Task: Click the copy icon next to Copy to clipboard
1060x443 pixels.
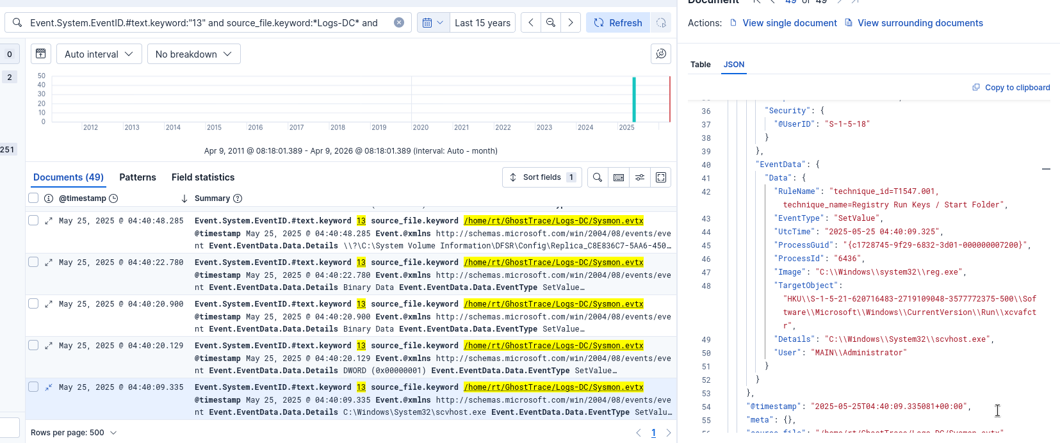Action: (x=976, y=88)
